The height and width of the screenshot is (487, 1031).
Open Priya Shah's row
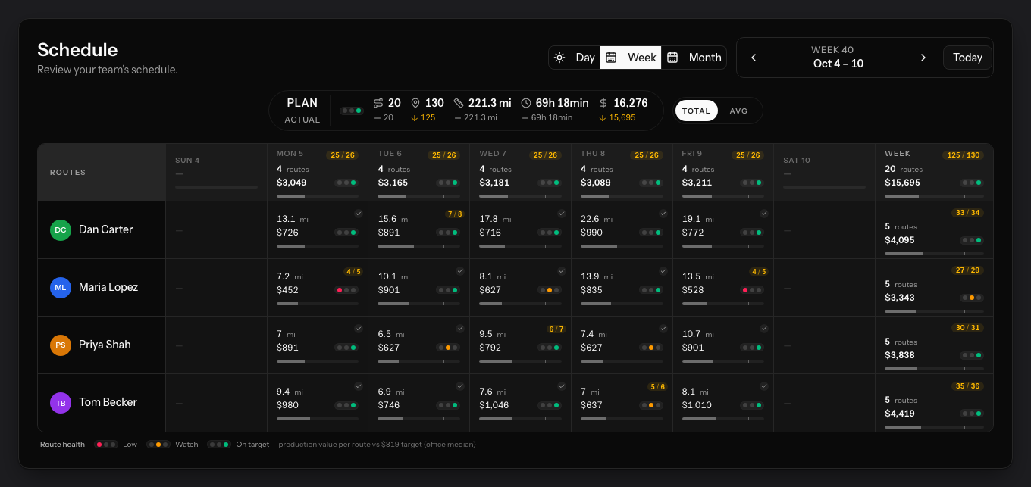(x=102, y=345)
